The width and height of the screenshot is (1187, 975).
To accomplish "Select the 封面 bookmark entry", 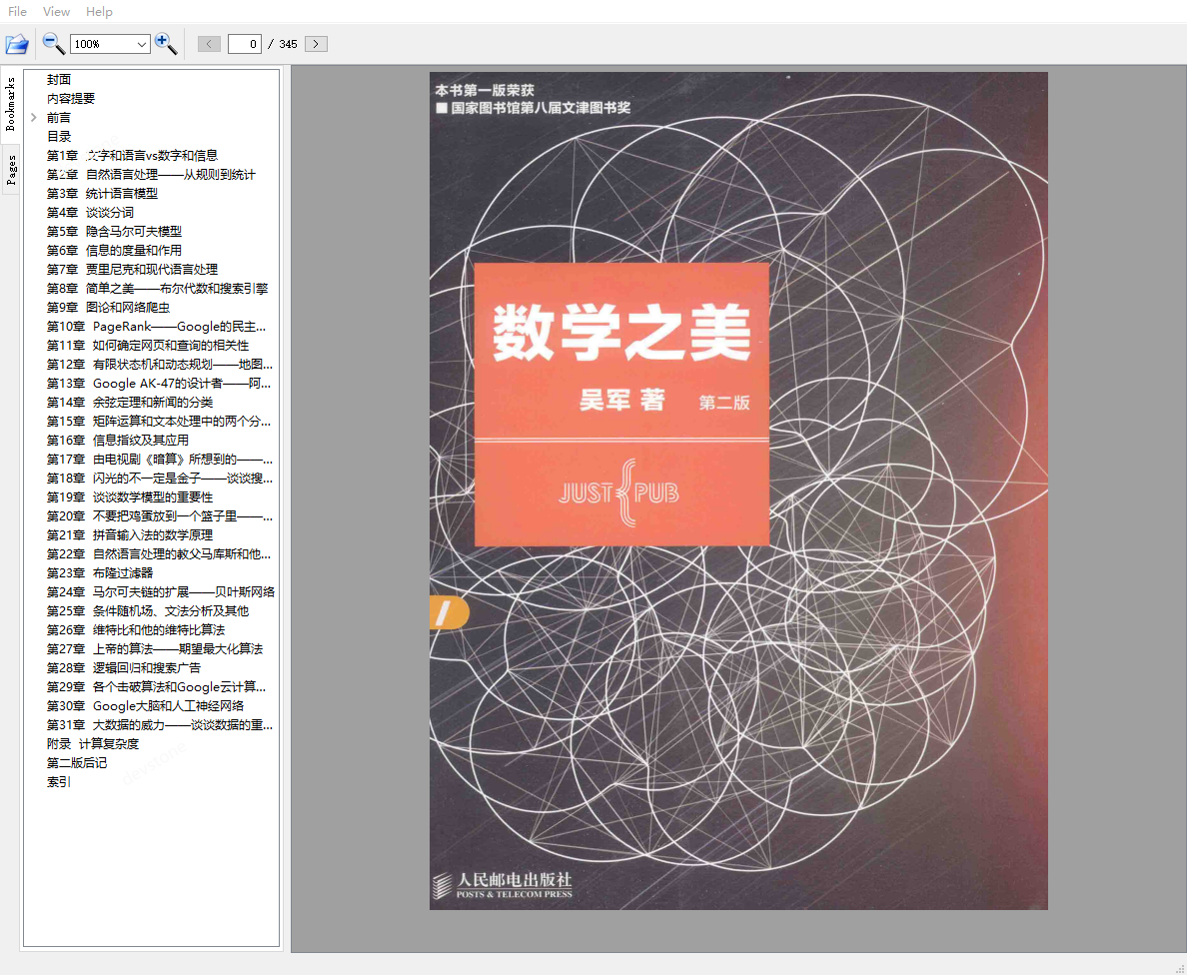I will 58,79.
